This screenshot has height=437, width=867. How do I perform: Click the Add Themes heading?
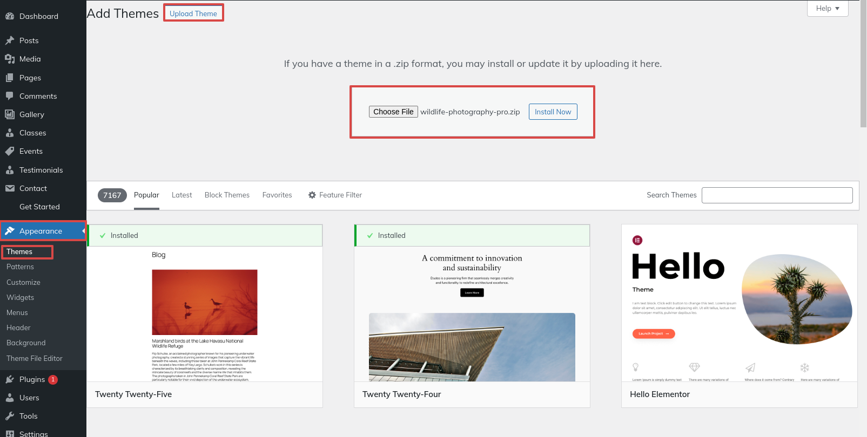(x=123, y=13)
